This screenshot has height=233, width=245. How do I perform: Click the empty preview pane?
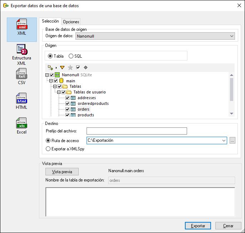click(x=140, y=202)
